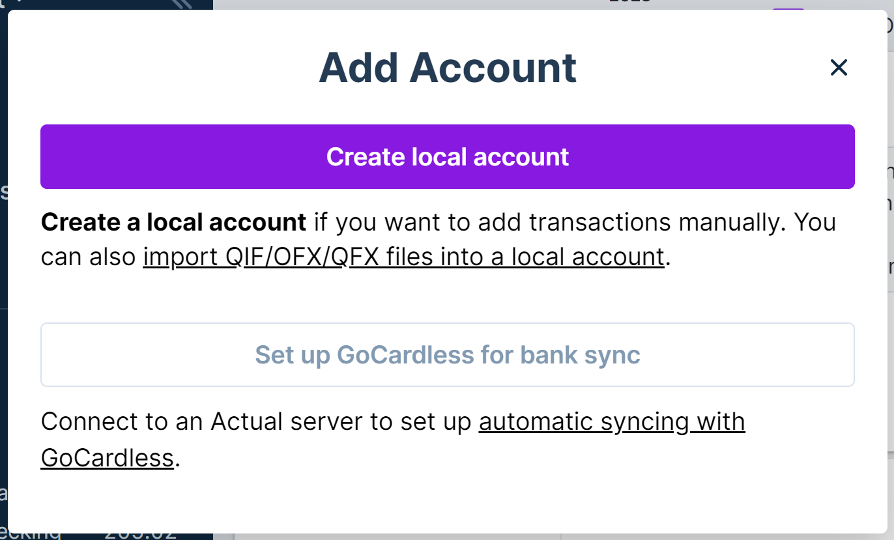Viewport: 894px width, 540px height.
Task: Follow the "automatic syncing with GoCardless" link
Action: [611, 422]
